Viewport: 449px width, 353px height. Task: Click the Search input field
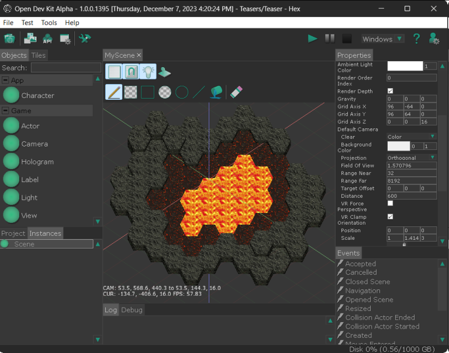tap(66, 68)
